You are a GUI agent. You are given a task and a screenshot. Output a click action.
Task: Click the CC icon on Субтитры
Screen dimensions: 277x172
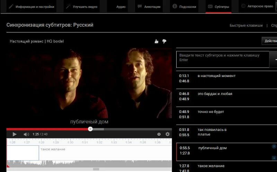pos(210,7)
